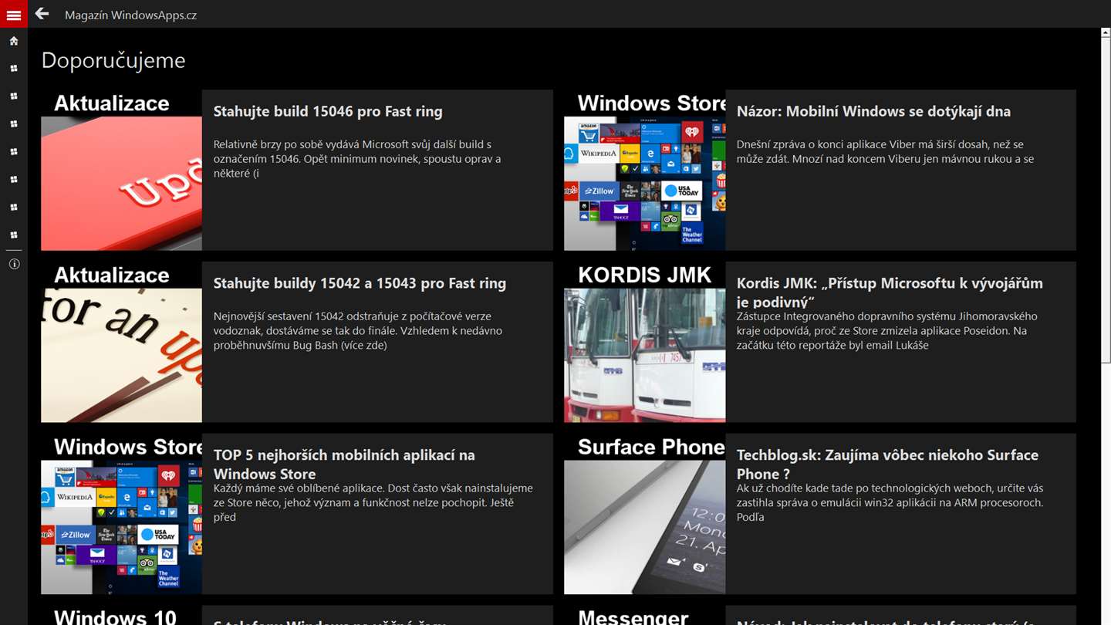
Task: Click excerpt starting 'Relativně brzy po sobě vydává'
Action: pyautogui.click(x=357, y=158)
